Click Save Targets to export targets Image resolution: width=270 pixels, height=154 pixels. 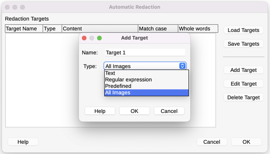click(243, 44)
